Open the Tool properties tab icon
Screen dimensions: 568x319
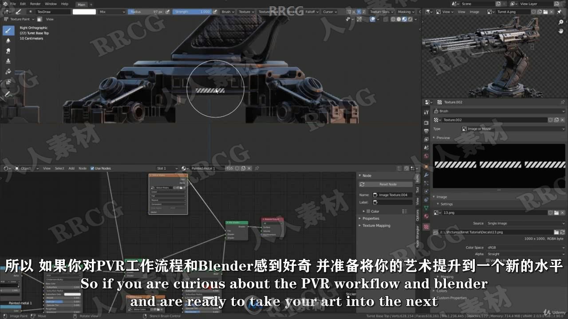pyautogui.click(x=426, y=112)
